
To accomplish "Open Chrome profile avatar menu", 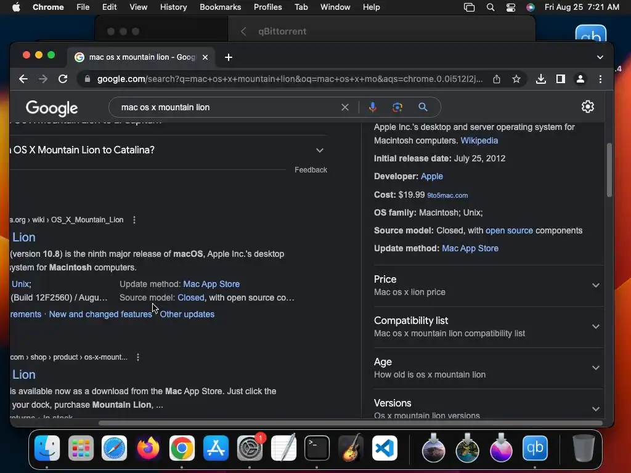I will coord(580,79).
